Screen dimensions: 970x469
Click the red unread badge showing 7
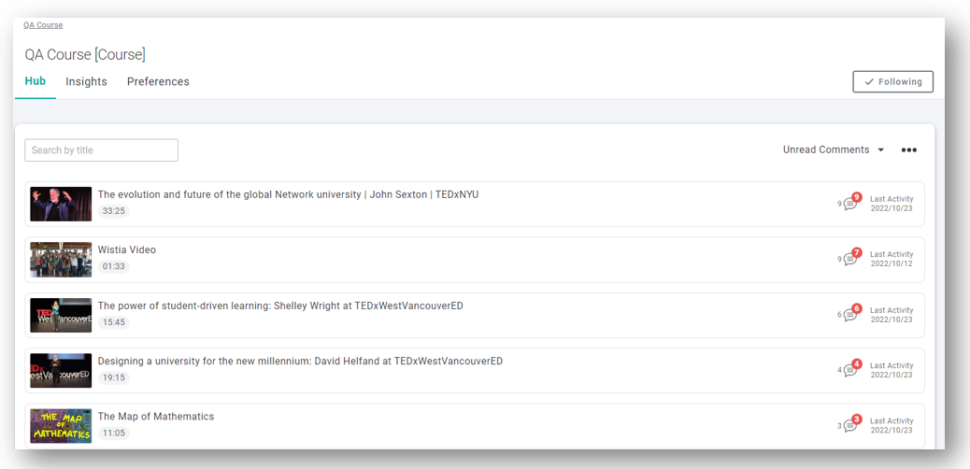(857, 252)
